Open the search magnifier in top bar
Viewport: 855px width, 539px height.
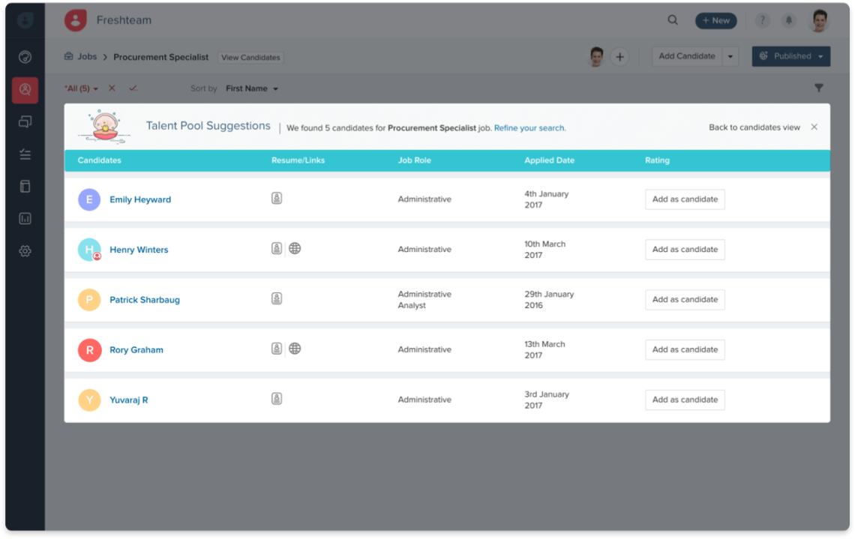(x=673, y=20)
